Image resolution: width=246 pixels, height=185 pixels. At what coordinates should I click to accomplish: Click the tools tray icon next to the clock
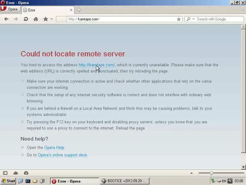(x=230, y=181)
